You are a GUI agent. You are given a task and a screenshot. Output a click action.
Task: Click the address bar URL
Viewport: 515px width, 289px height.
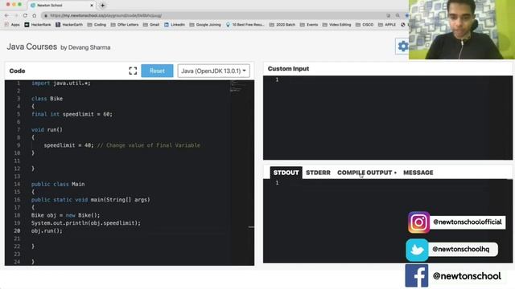click(x=106, y=15)
